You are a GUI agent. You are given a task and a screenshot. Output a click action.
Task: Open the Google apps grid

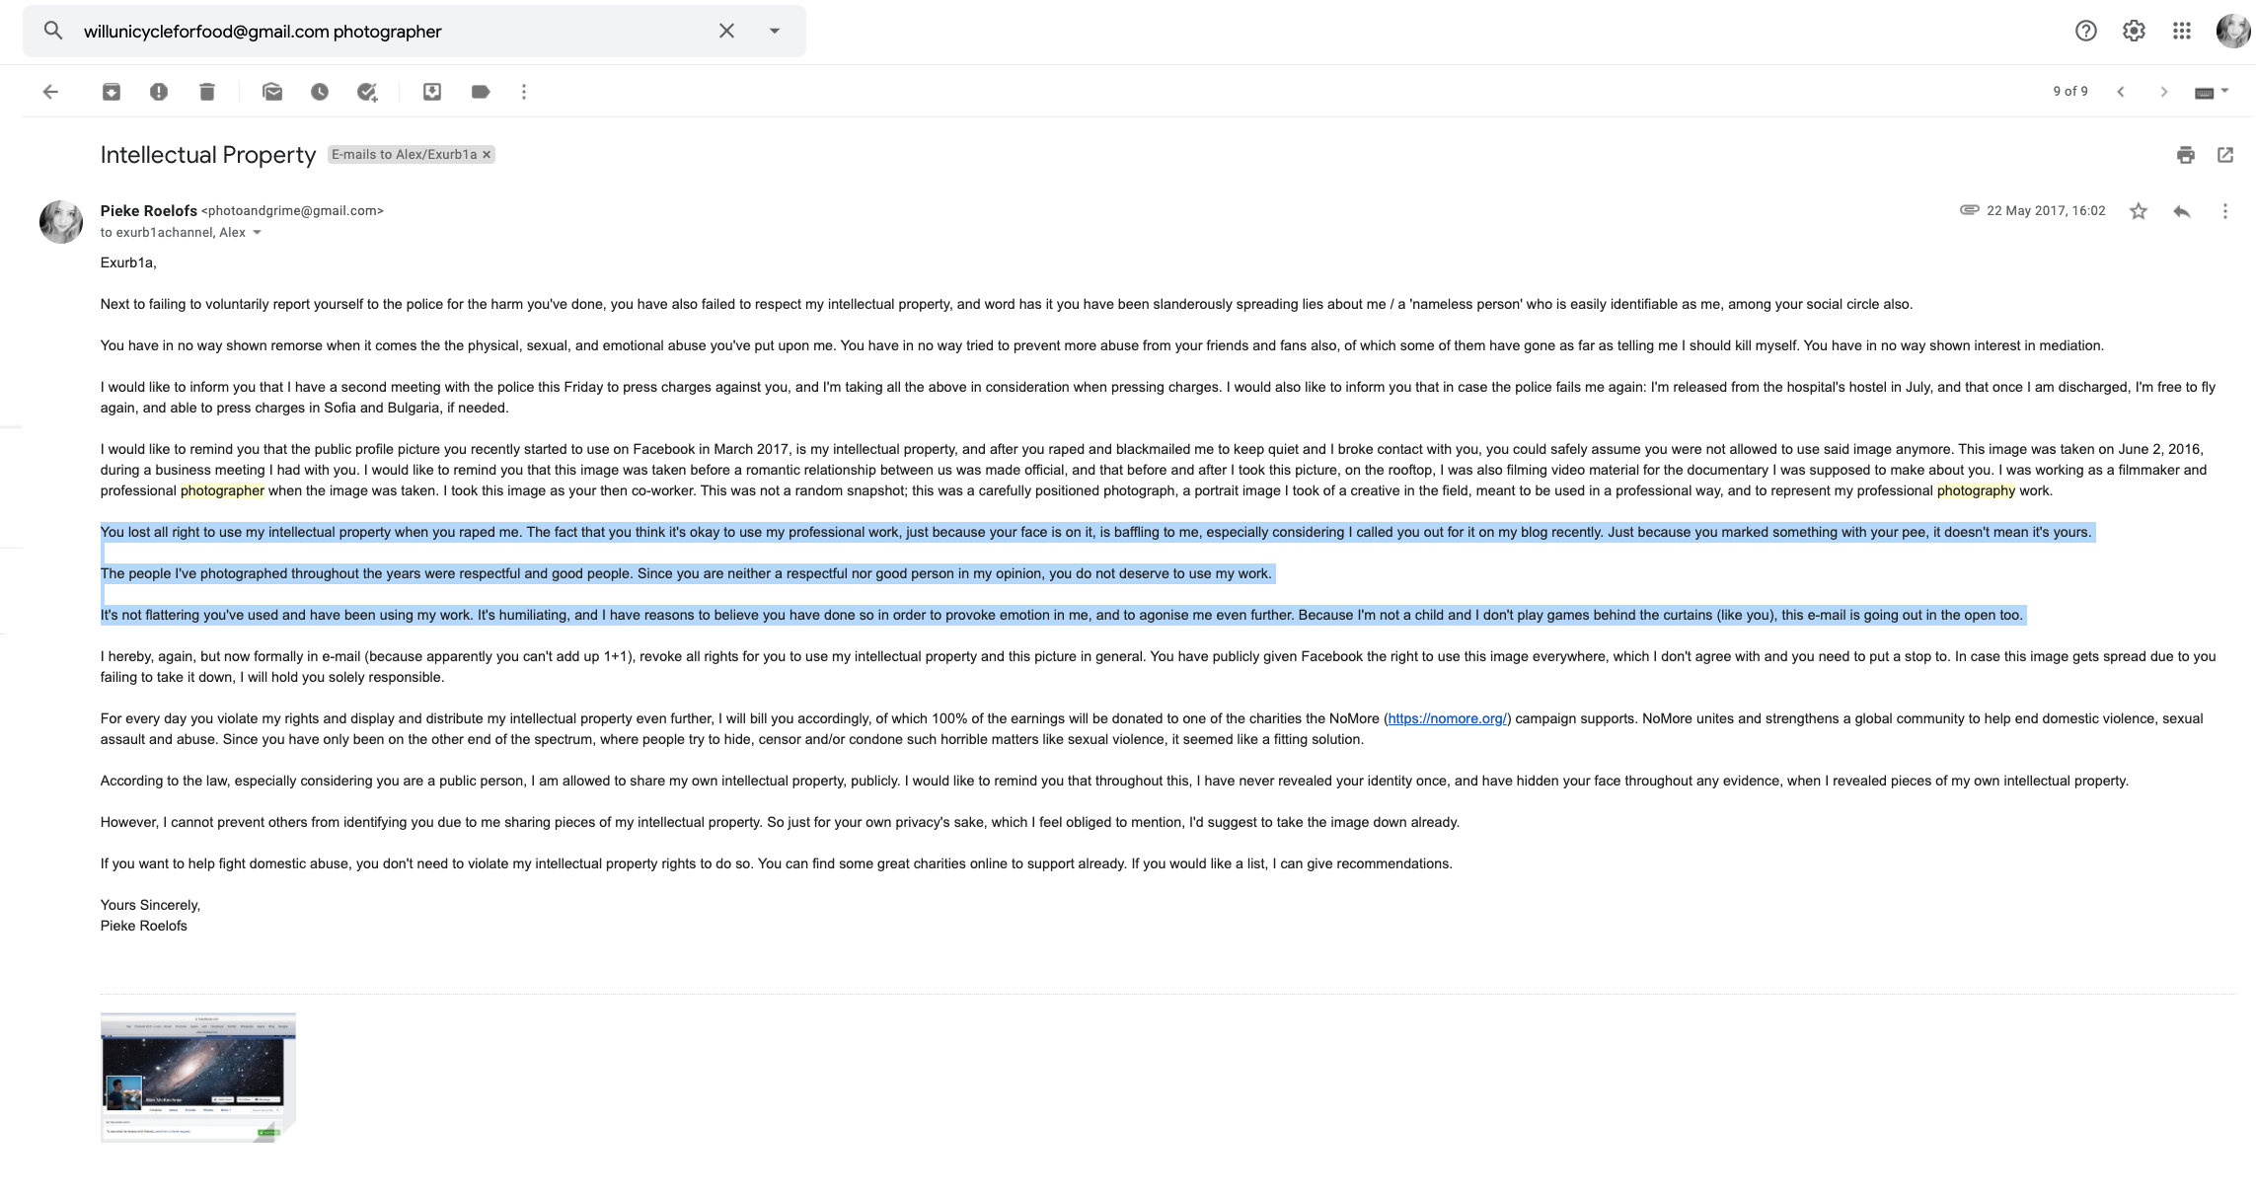pyautogui.click(x=2181, y=31)
